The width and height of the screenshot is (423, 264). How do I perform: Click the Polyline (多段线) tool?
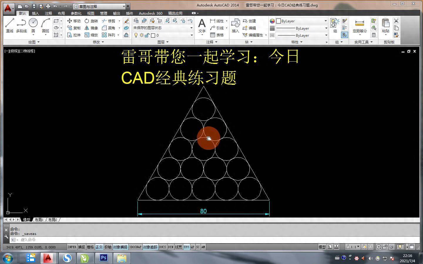click(21, 25)
